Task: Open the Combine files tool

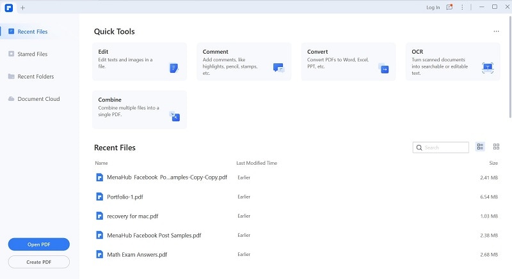Action: coord(140,109)
